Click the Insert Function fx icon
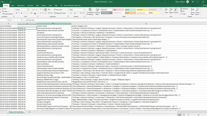The height and width of the screenshot is (116, 207). (21, 20)
